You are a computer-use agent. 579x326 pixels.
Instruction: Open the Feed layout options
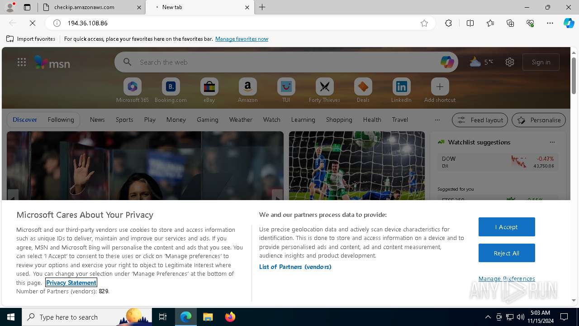pyautogui.click(x=480, y=120)
